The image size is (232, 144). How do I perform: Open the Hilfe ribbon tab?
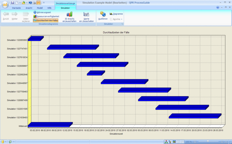tap(49, 8)
